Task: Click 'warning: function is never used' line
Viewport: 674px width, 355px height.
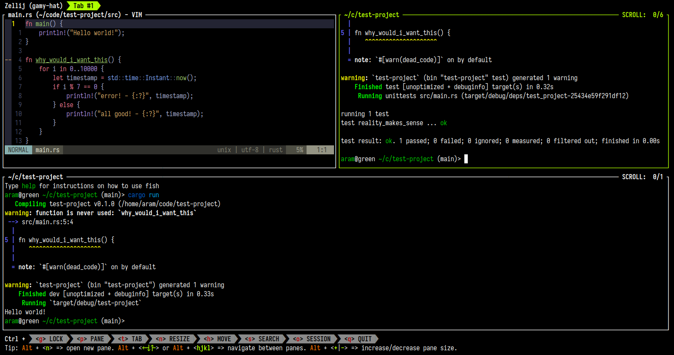Action: (100, 213)
